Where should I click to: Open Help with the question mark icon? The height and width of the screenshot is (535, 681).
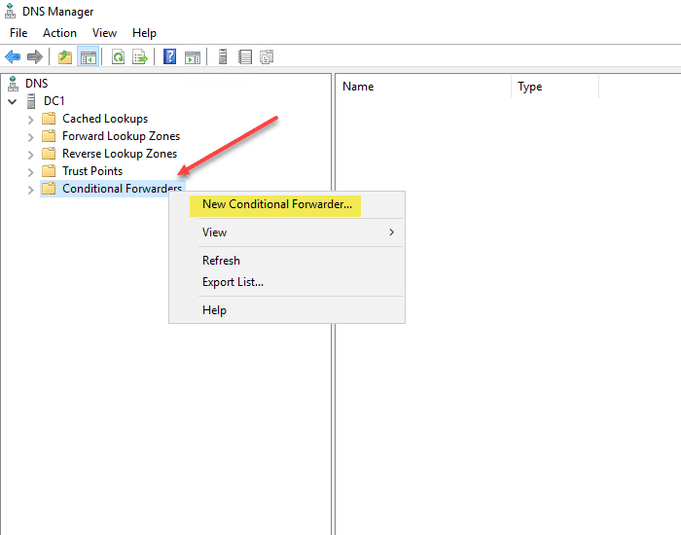tap(170, 56)
